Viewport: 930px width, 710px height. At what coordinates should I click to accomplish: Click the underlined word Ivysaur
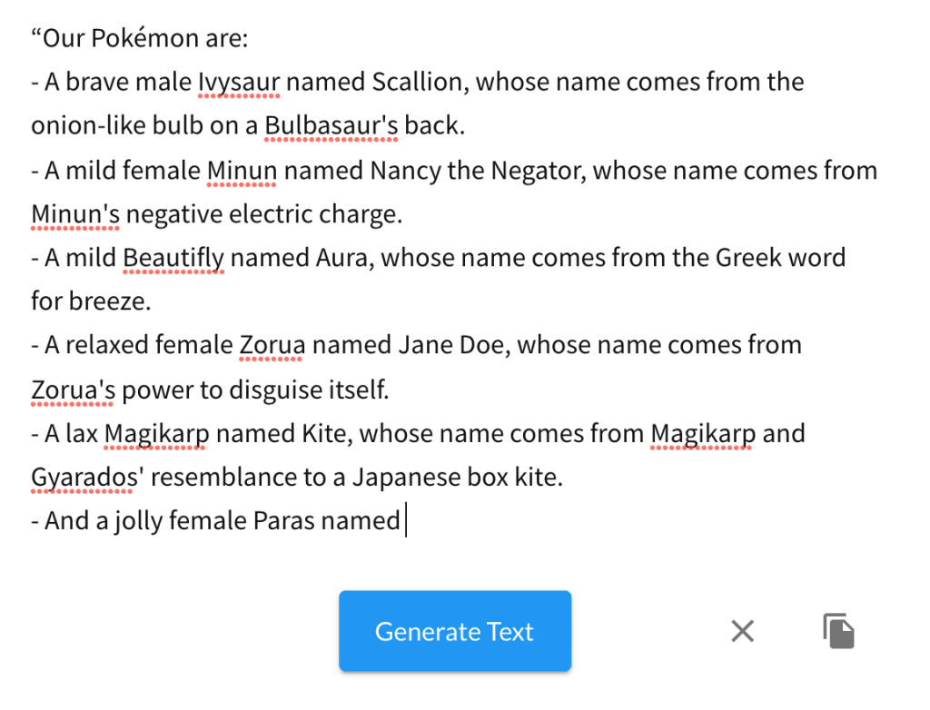239,83
